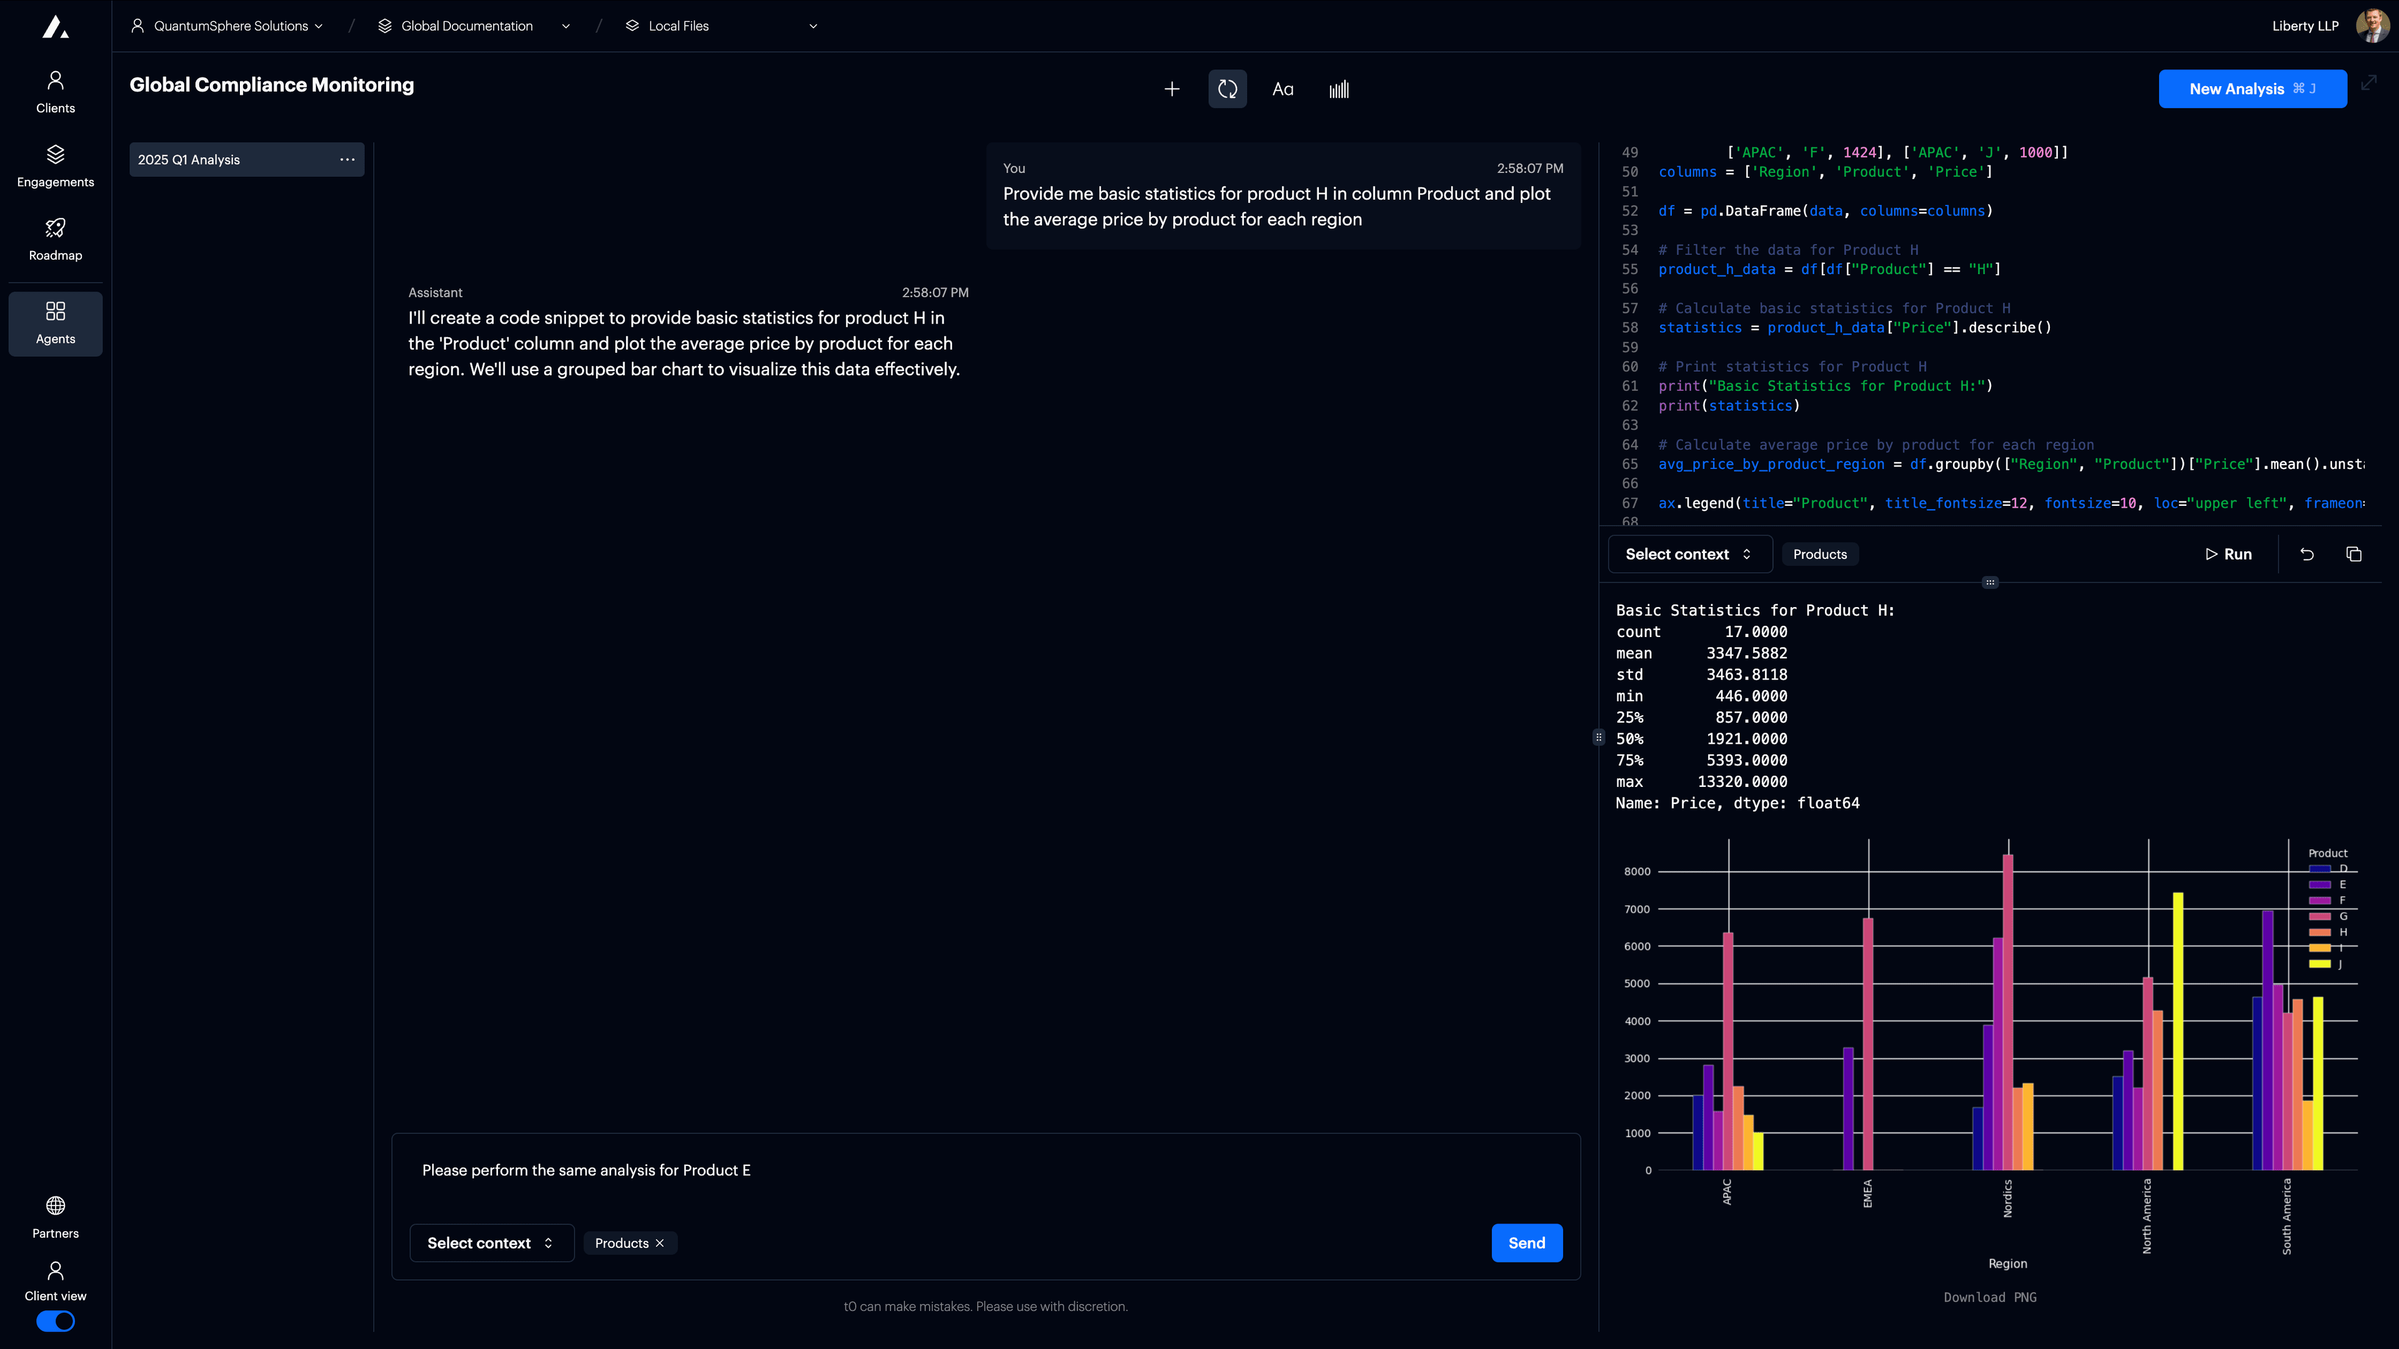The width and height of the screenshot is (2399, 1349).
Task: Toggle the Client view switch
Action: click(x=55, y=1321)
